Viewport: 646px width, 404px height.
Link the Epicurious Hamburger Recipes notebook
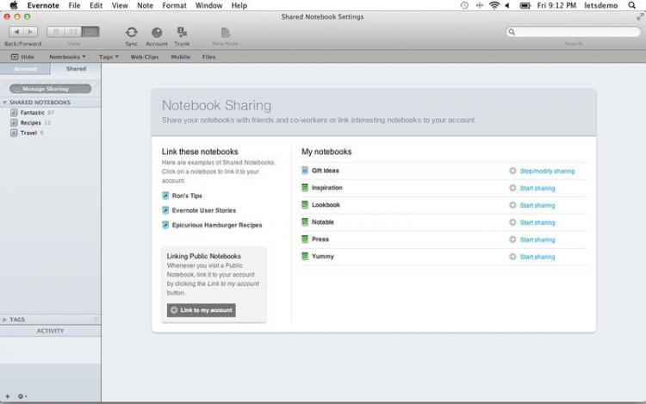(217, 226)
